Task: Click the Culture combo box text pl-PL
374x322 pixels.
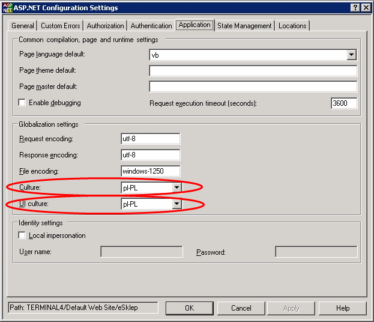Action: pos(130,188)
